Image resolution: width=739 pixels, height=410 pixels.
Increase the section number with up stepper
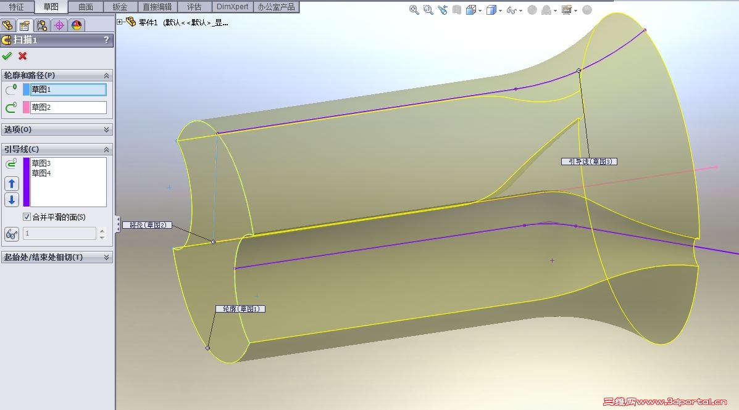pos(102,230)
